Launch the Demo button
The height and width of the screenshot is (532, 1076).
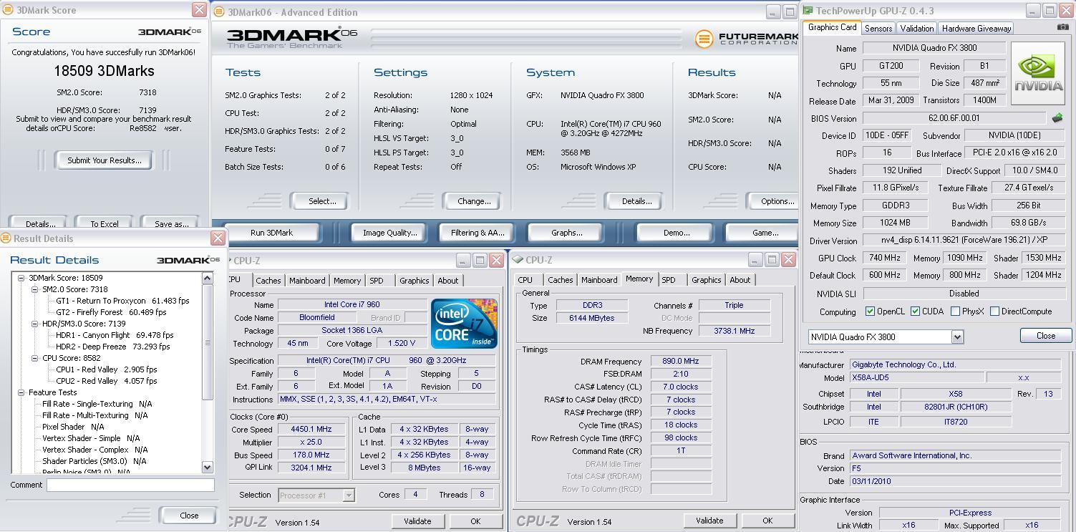point(677,233)
